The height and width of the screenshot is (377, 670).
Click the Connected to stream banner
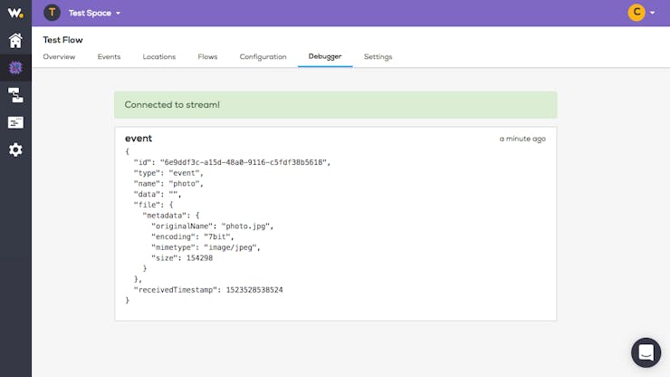[335, 105]
